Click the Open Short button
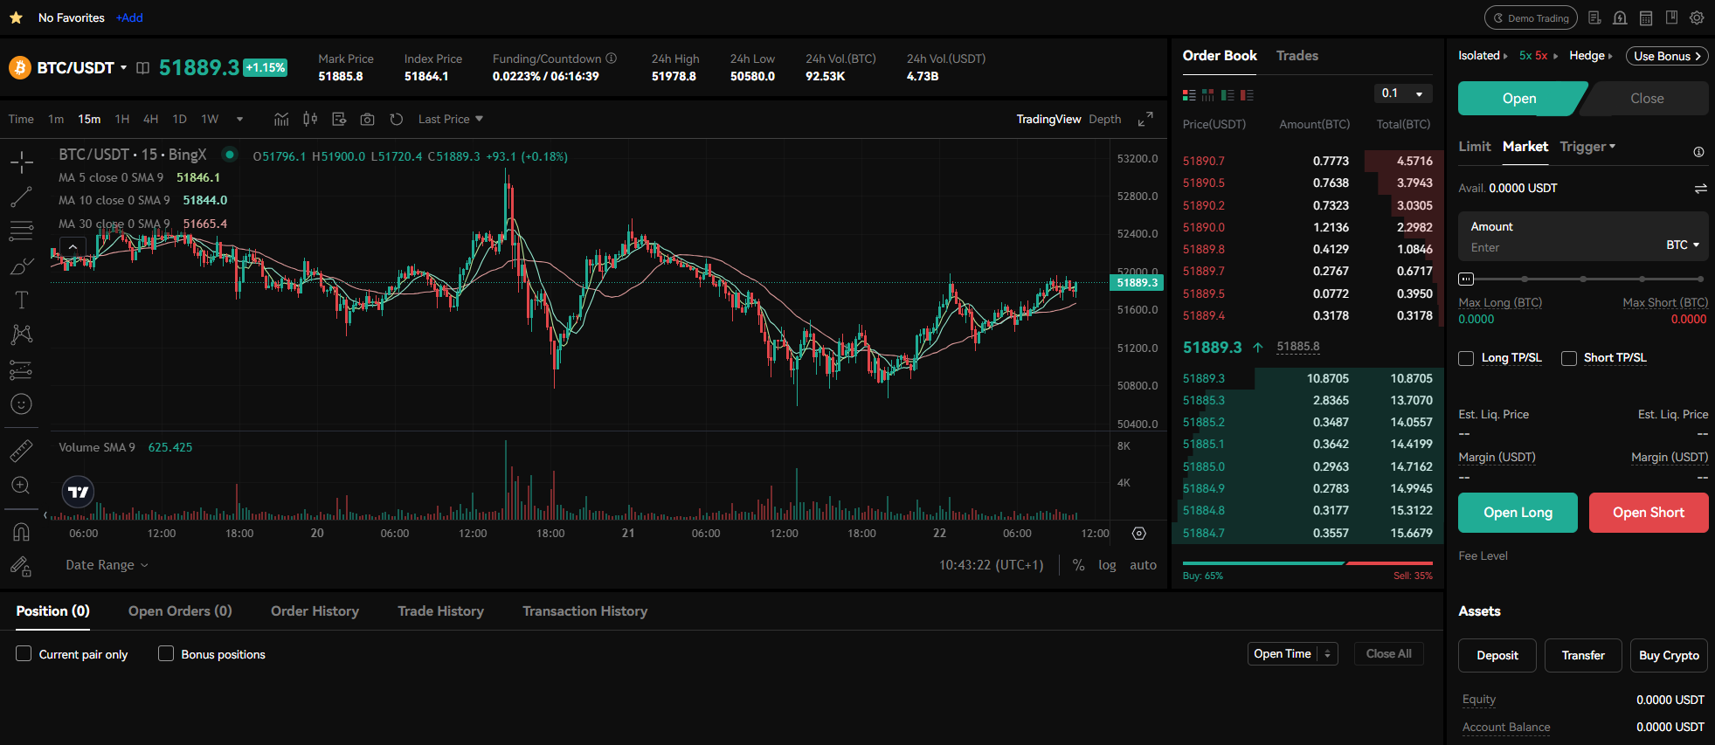 click(x=1649, y=513)
